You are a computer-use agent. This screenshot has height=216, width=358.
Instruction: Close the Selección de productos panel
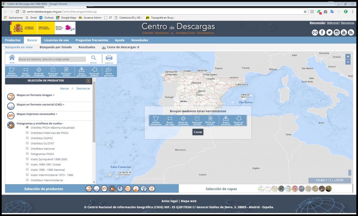click(88, 81)
